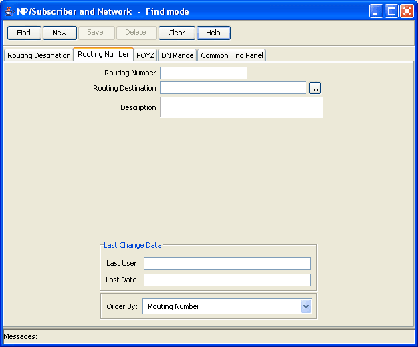
Task: Go to the DN Range tab
Action: [x=177, y=55]
